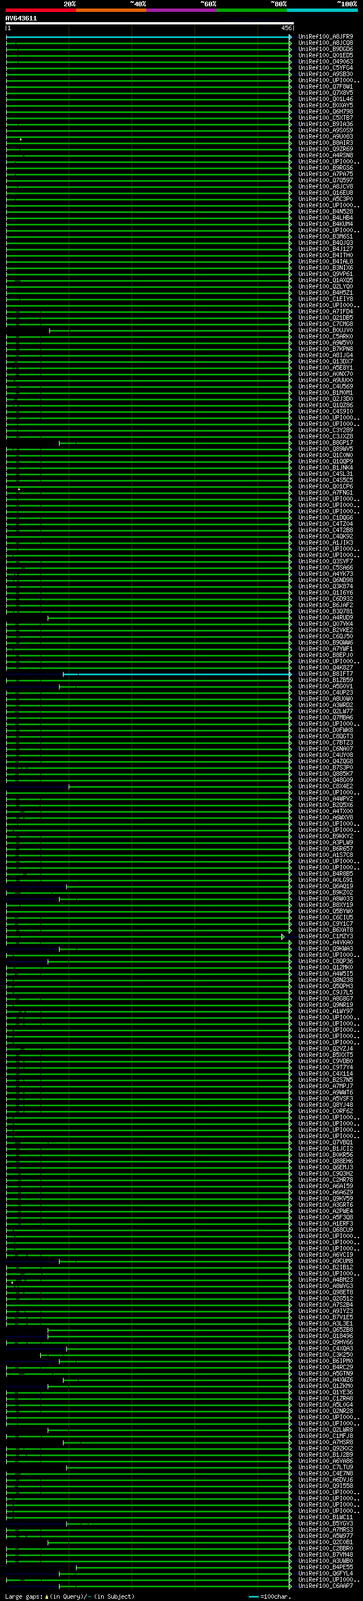Select the UniRef100_C7BTZ3 label
Screen dimensions: 363x1601
click(326, 743)
